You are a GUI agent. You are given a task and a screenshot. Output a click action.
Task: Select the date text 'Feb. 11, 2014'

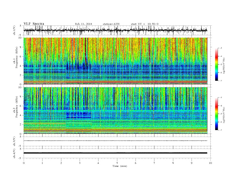coord(83,24)
